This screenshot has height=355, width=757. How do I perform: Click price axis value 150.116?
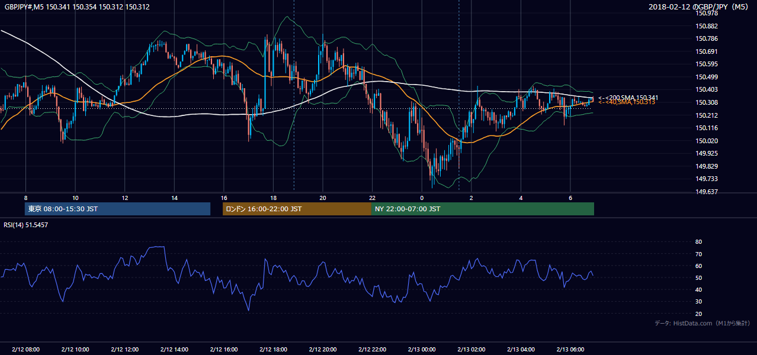pyautogui.click(x=707, y=128)
